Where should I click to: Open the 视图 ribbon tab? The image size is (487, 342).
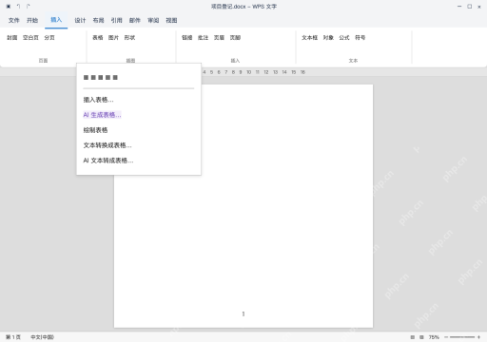(171, 20)
